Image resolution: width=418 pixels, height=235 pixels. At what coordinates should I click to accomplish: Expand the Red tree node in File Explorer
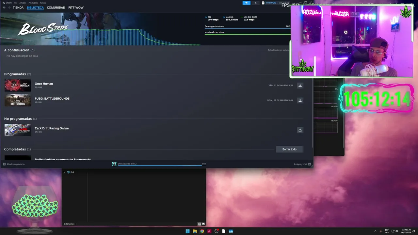(64, 172)
